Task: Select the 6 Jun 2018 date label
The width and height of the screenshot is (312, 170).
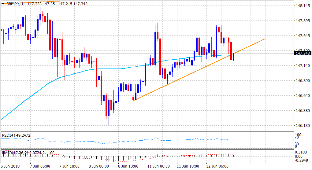Action: coord(10,166)
